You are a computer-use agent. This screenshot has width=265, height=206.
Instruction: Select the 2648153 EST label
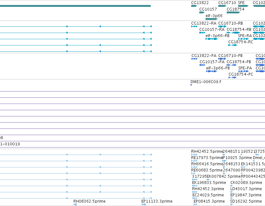coord(231,164)
